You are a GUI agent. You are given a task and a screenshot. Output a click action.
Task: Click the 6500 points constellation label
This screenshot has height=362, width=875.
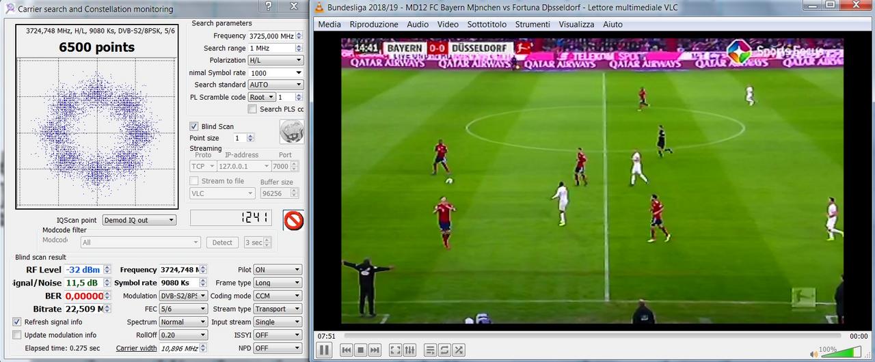(96, 47)
